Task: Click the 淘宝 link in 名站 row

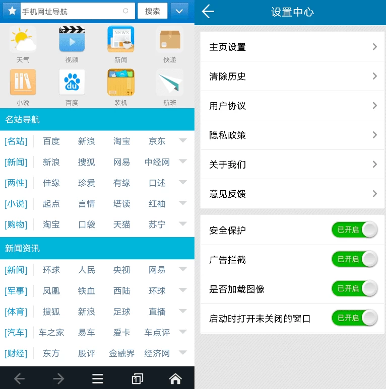Action: pyautogui.click(x=122, y=141)
